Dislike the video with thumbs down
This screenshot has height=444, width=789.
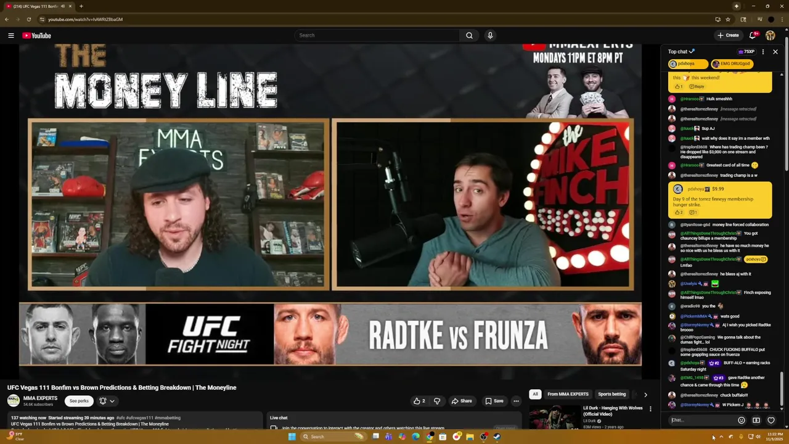tap(437, 401)
